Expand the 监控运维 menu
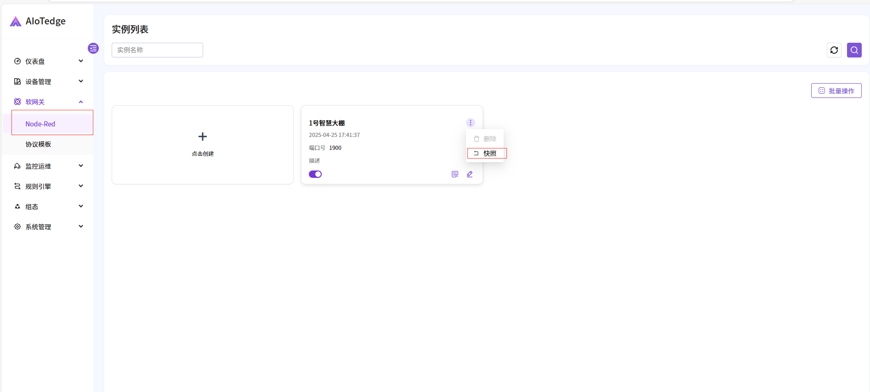This screenshot has width=870, height=392. (48, 166)
